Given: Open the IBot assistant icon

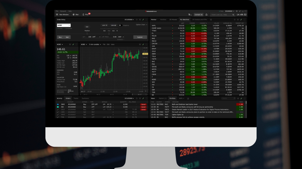Looking at the screenshot, I should coord(73,15).
